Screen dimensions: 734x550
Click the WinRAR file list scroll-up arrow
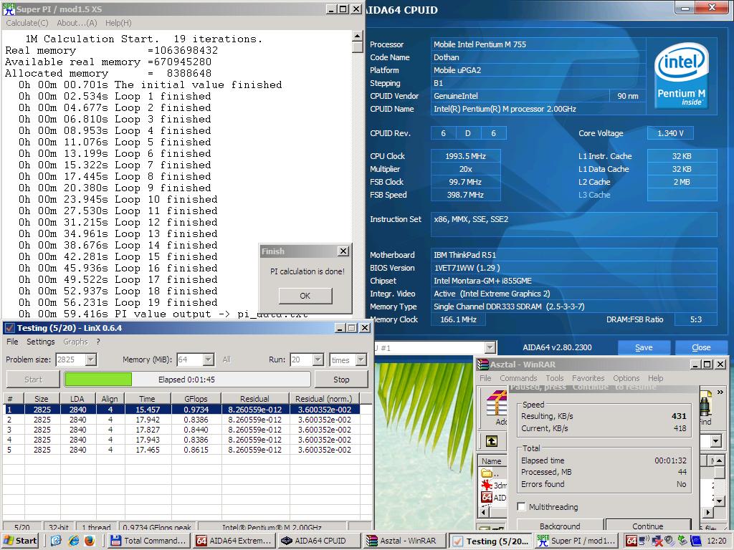[x=720, y=460]
